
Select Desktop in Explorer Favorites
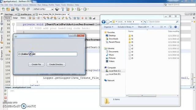pos(111,35)
